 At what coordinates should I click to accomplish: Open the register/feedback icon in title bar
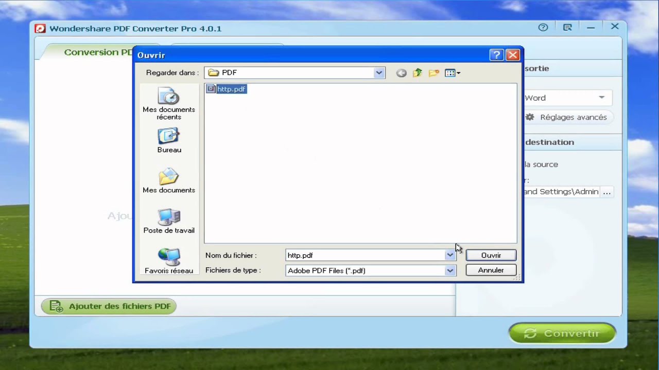(x=567, y=28)
